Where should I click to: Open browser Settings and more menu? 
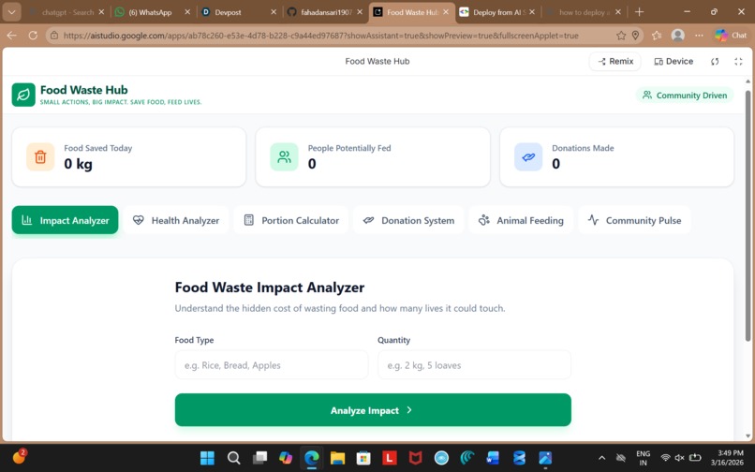pyautogui.click(x=699, y=36)
